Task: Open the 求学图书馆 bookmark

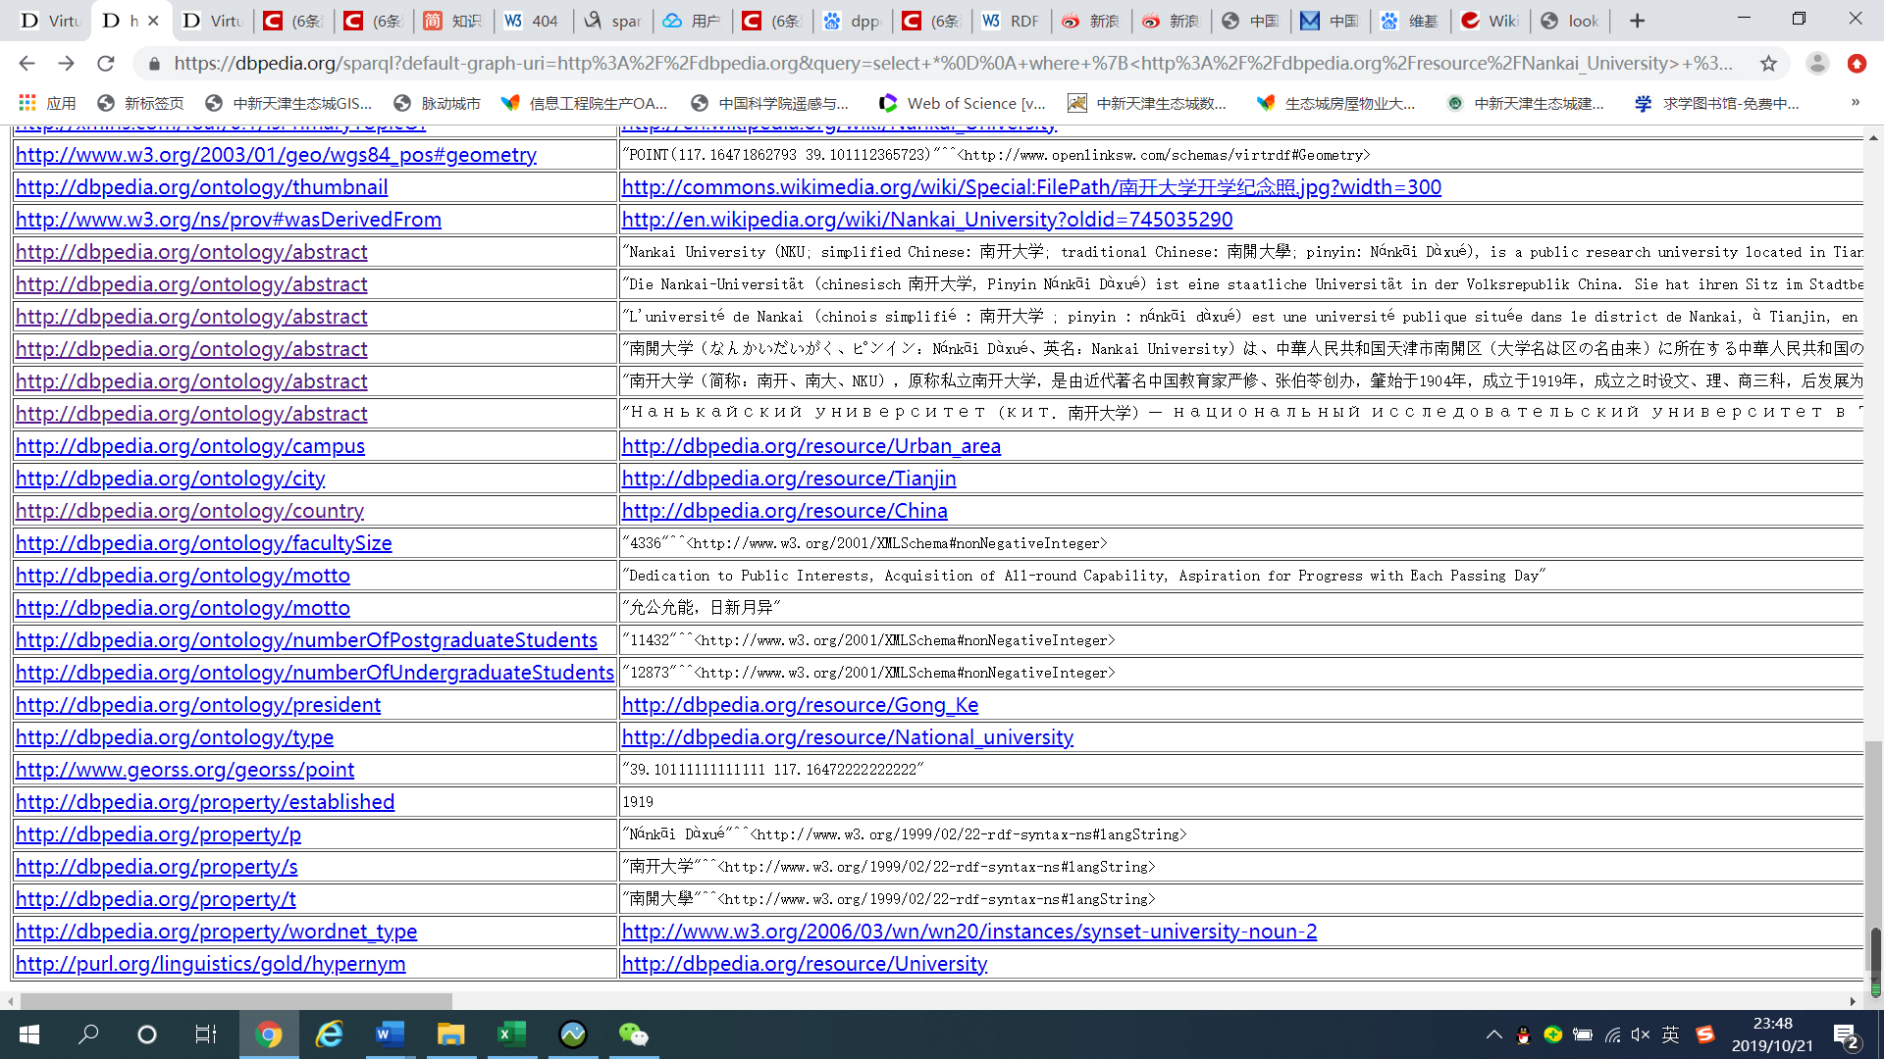Action: pyautogui.click(x=1717, y=103)
